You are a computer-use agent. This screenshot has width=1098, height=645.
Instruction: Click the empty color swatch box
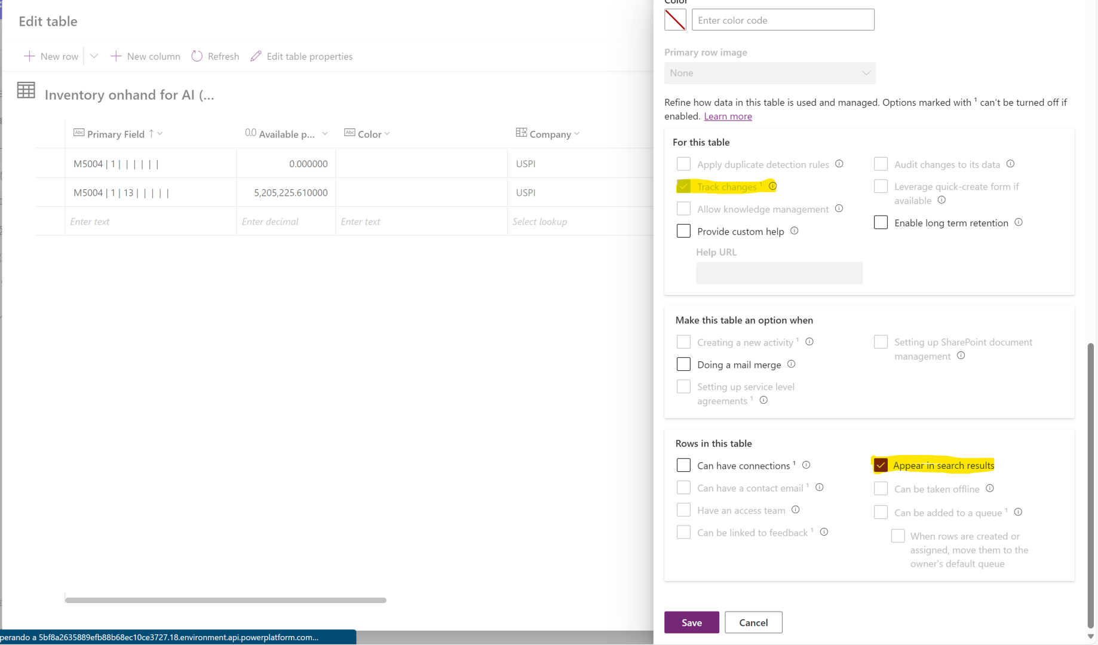[x=675, y=20]
